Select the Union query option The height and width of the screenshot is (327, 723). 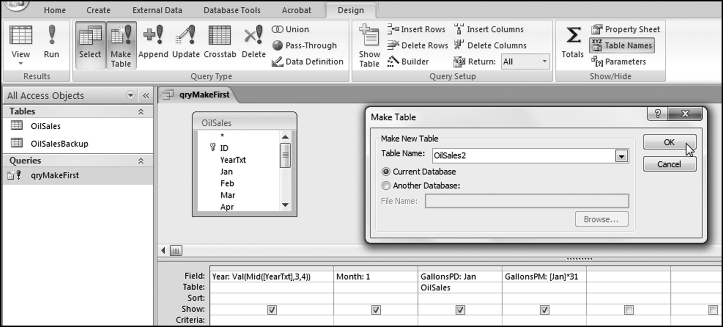[x=290, y=29]
